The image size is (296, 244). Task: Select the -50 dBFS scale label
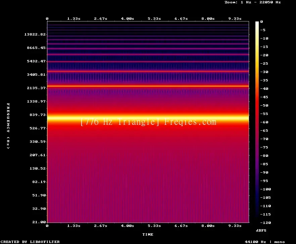click(x=264, y=105)
